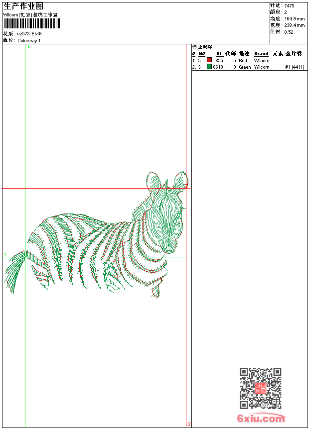Open the 6xiu.com watermark link
This screenshot has width=309, height=428.
[x=261, y=419]
